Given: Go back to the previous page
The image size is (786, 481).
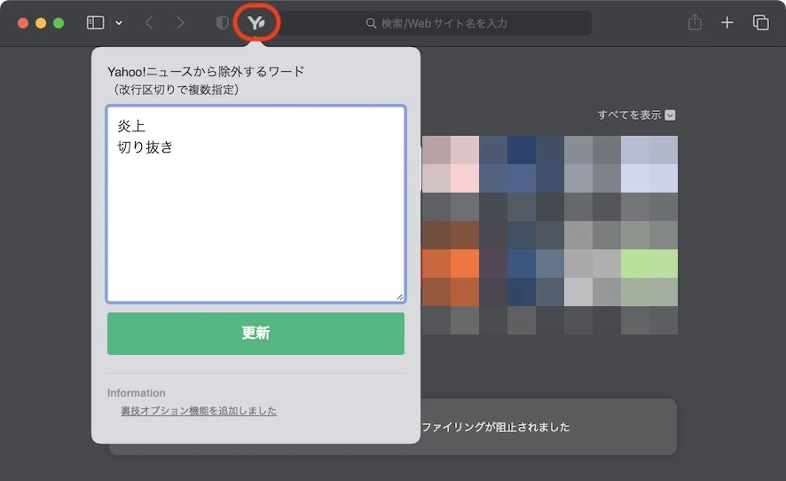Looking at the screenshot, I should (149, 23).
